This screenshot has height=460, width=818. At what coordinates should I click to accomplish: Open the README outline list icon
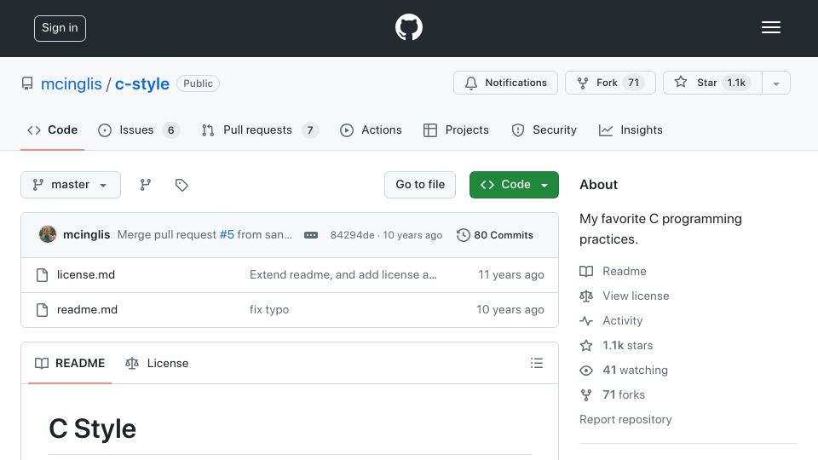(x=536, y=363)
